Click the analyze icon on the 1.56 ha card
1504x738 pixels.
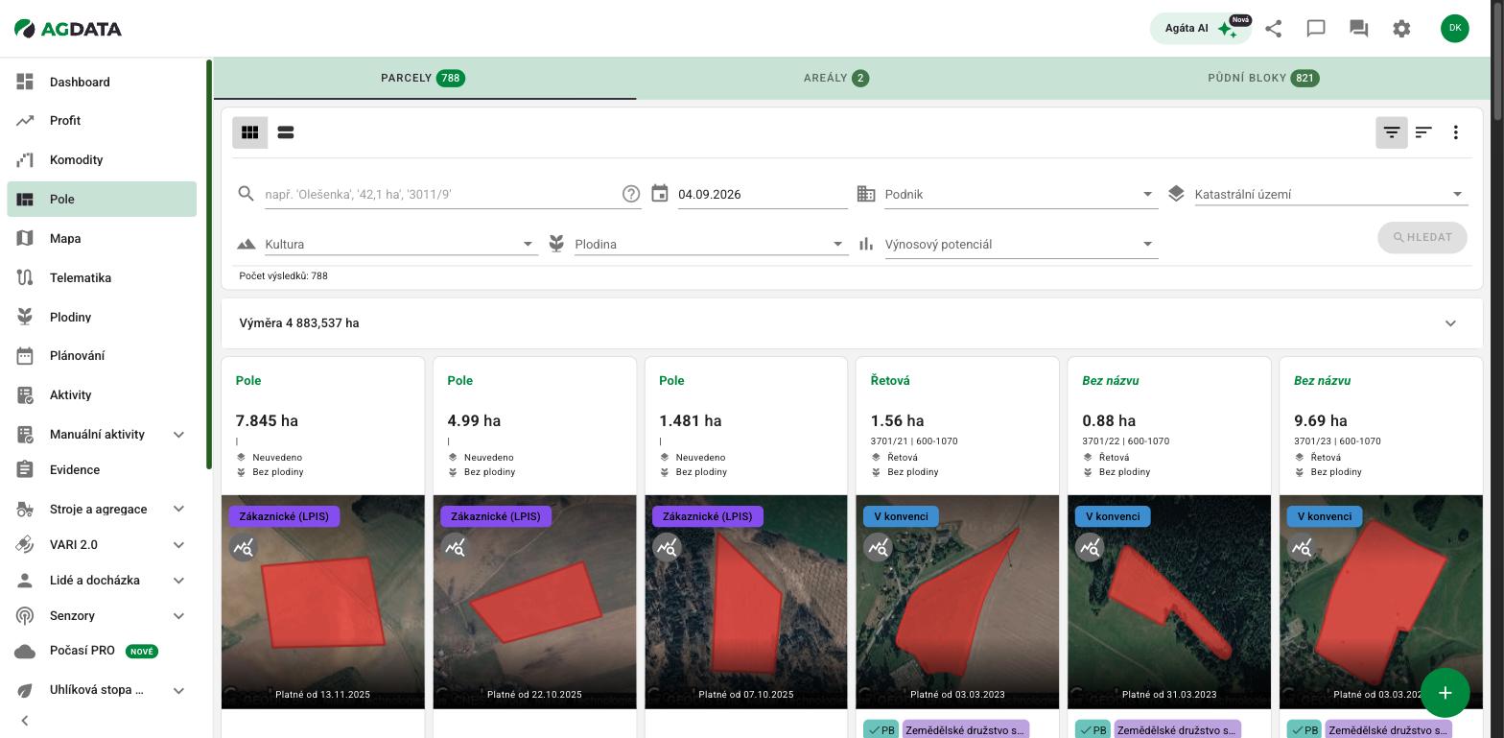point(878,548)
